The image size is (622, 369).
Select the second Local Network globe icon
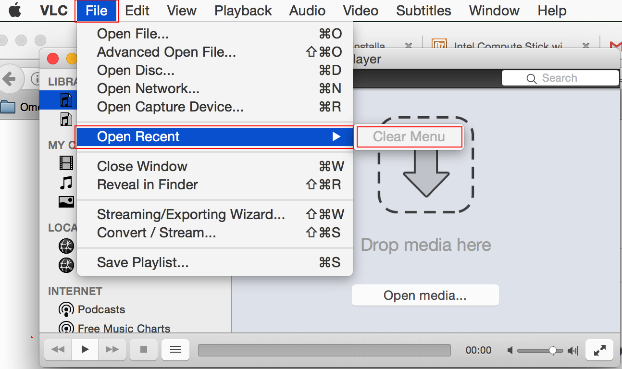[x=66, y=265]
